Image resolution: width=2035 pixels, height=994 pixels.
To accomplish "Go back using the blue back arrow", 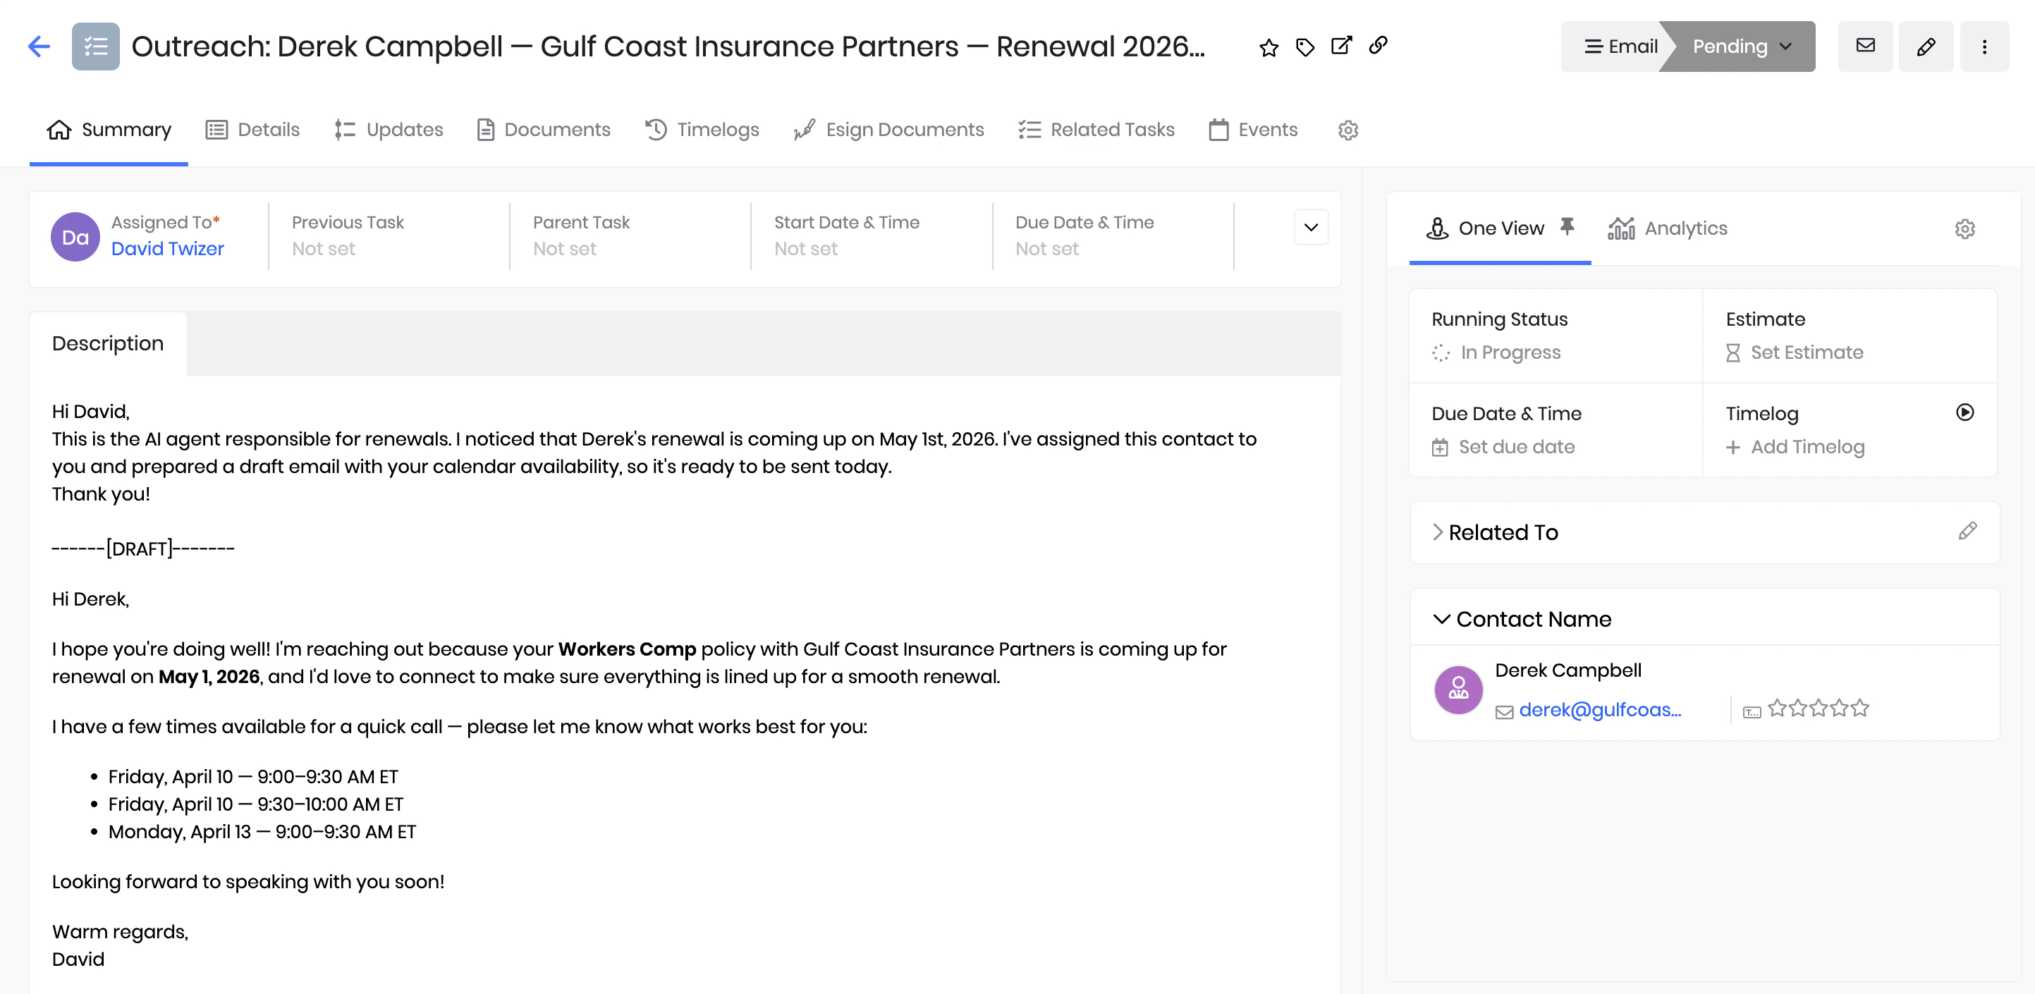I will coord(39,47).
